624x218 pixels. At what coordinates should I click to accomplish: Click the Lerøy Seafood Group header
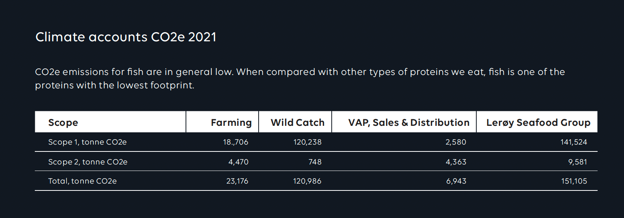point(538,123)
